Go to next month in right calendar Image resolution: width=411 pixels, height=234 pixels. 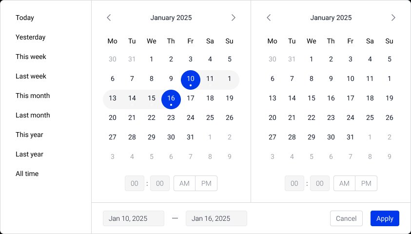[393, 18]
